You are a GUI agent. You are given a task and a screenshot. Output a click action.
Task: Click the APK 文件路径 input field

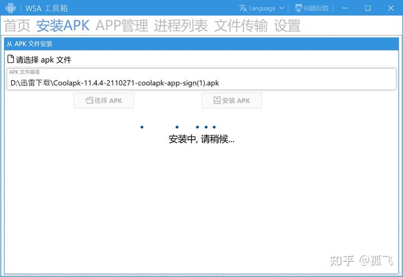pos(201,79)
